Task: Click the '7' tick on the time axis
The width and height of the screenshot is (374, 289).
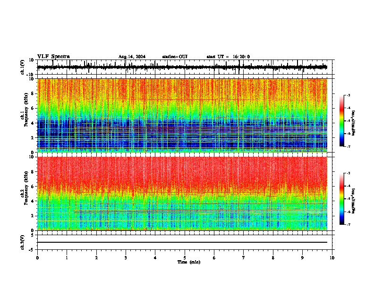Action: (x=244, y=258)
